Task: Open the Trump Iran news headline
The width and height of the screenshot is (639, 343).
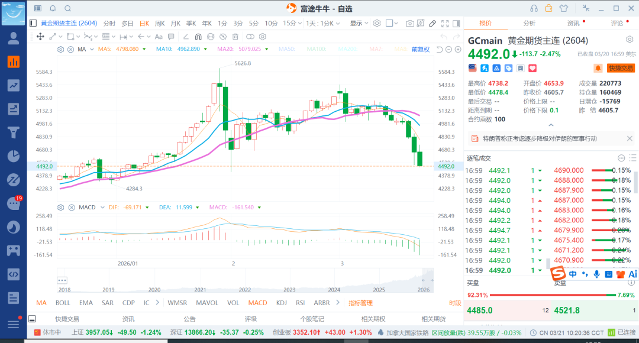Action: point(540,138)
